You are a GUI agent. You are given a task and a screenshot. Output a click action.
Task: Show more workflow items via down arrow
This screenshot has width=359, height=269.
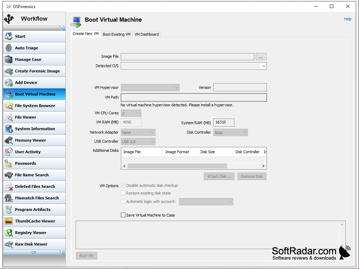point(34,253)
